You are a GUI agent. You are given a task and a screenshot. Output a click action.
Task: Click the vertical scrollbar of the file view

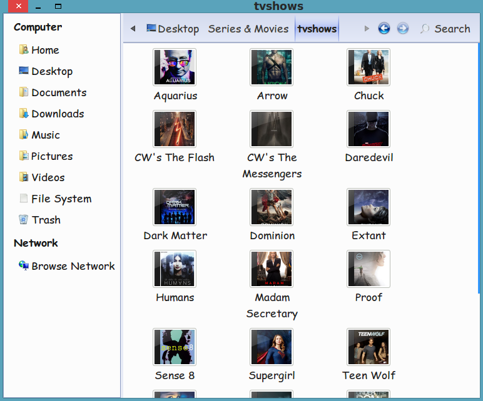[x=479, y=168]
